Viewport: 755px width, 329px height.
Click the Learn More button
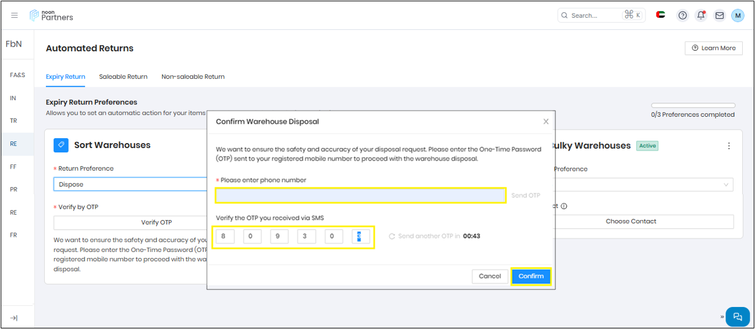[x=713, y=48]
